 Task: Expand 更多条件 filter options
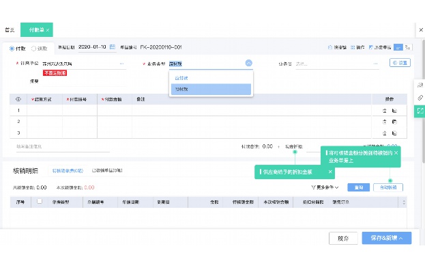325,187
